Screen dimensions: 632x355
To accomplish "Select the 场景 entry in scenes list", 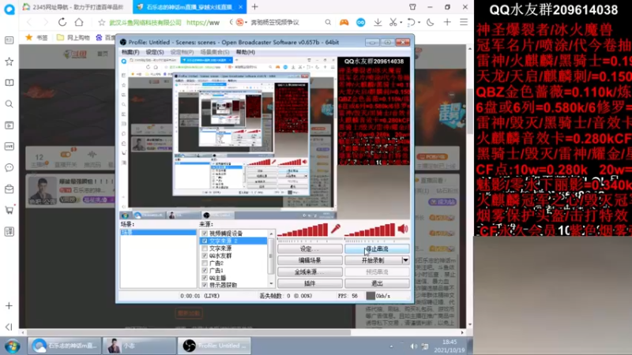I will (x=158, y=233).
